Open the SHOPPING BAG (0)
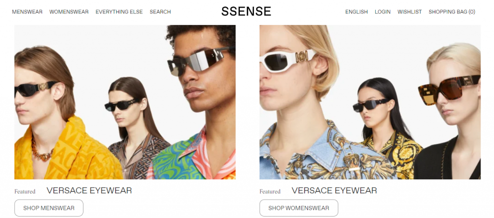Viewport: 494px width, 218px height. (452, 12)
